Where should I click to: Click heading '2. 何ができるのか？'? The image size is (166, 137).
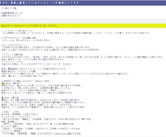[19, 38]
